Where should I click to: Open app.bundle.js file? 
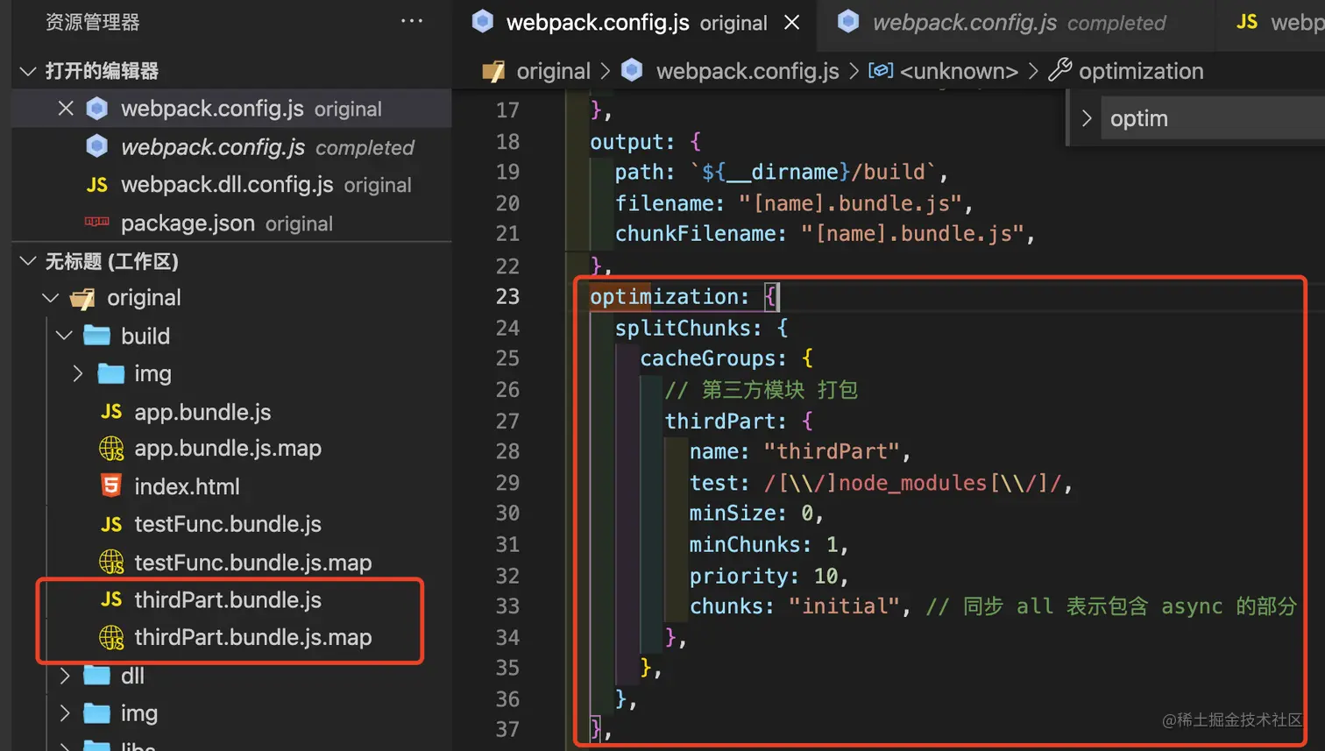tap(202, 412)
